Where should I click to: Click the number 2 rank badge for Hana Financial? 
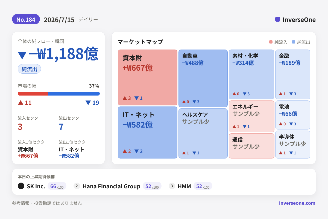click(77, 186)
